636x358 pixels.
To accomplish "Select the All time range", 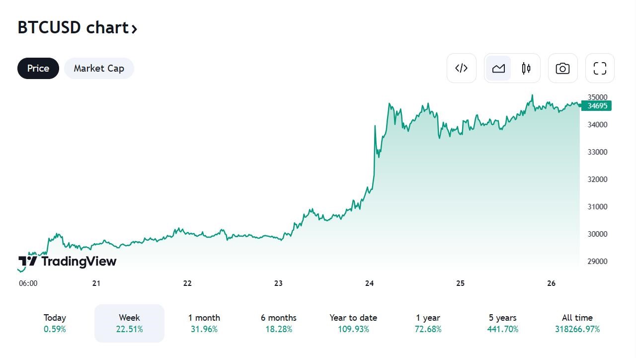I will pyautogui.click(x=577, y=323).
